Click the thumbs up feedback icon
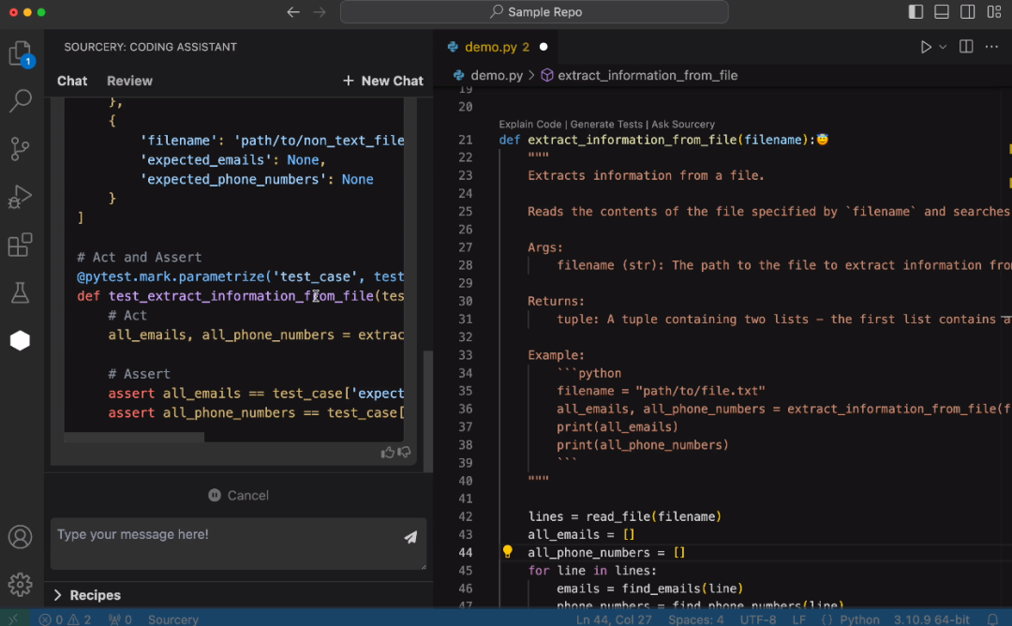The height and width of the screenshot is (626, 1012). (x=387, y=453)
